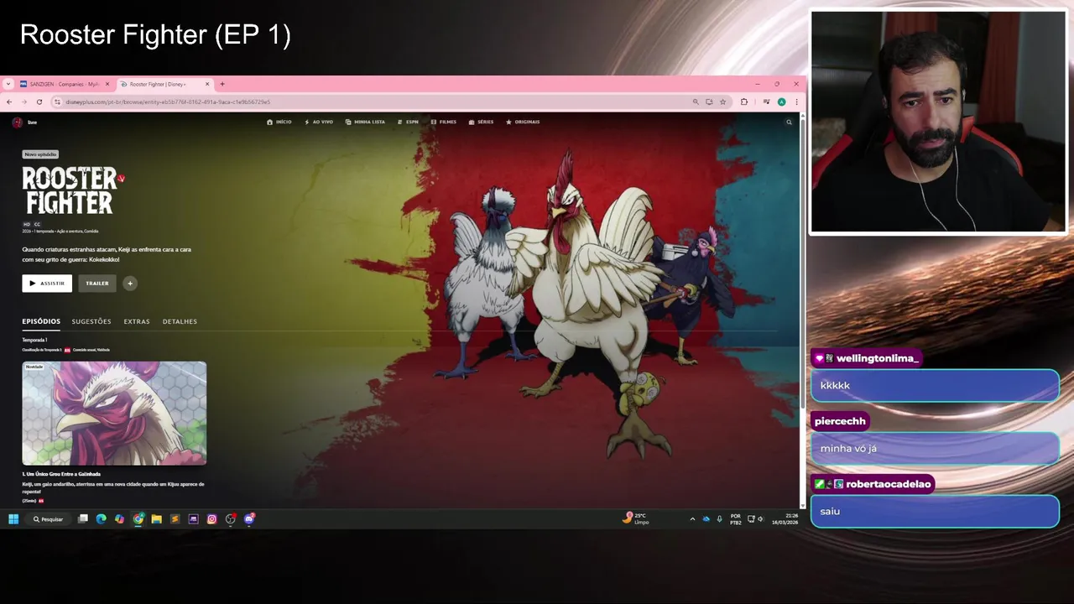Open the purple app icon on taskbar
Image resolution: width=1074 pixels, height=604 pixels.
tap(194, 519)
